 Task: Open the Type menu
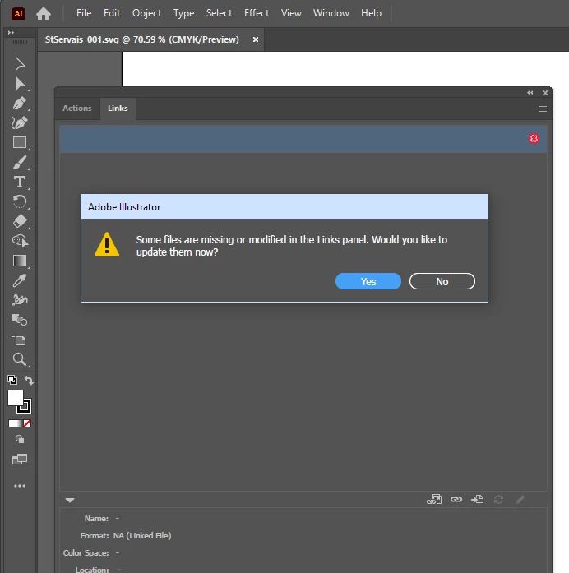[x=184, y=13]
